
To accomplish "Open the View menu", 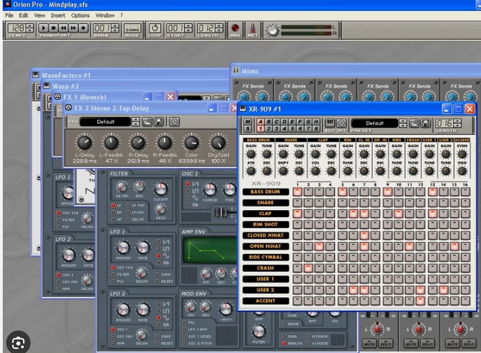I will pyautogui.click(x=39, y=16).
